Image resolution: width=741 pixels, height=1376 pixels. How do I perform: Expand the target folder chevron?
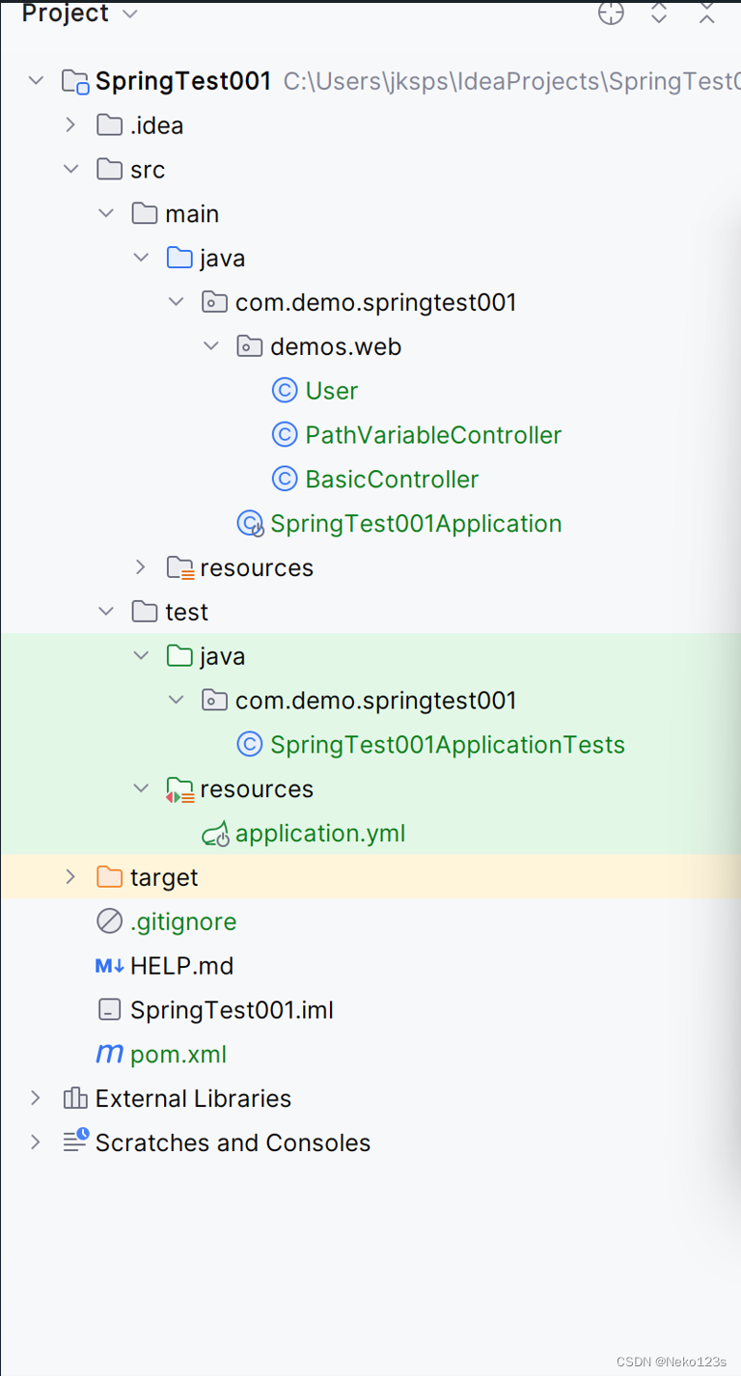tap(70, 877)
